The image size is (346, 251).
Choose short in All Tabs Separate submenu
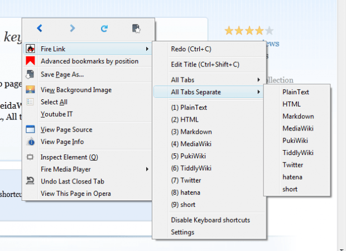coord(297,189)
